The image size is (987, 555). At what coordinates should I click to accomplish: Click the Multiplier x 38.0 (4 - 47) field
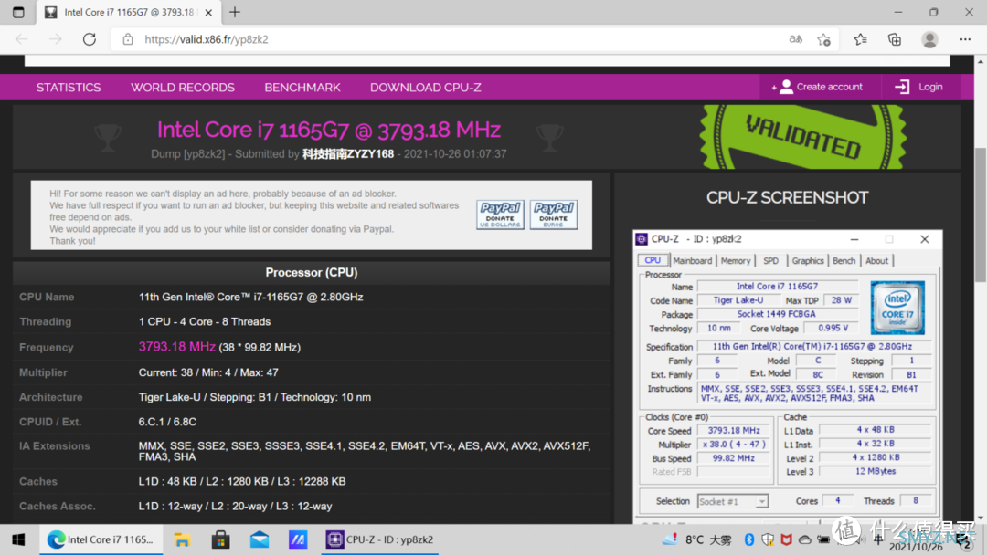pos(733,445)
